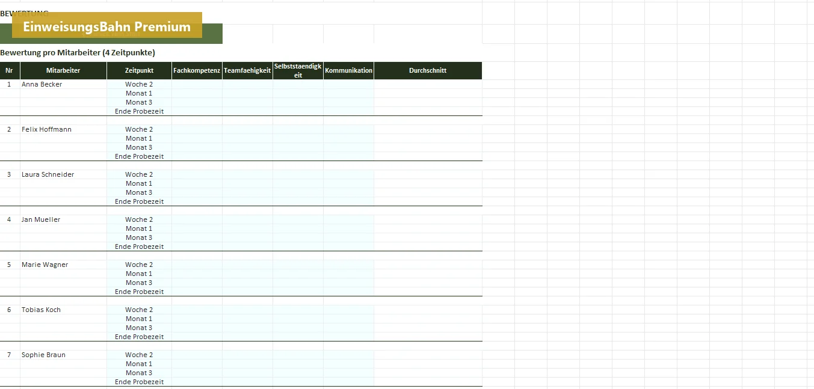Click the "Kommunikation" column header
This screenshot has height=389, width=814.
coord(348,70)
